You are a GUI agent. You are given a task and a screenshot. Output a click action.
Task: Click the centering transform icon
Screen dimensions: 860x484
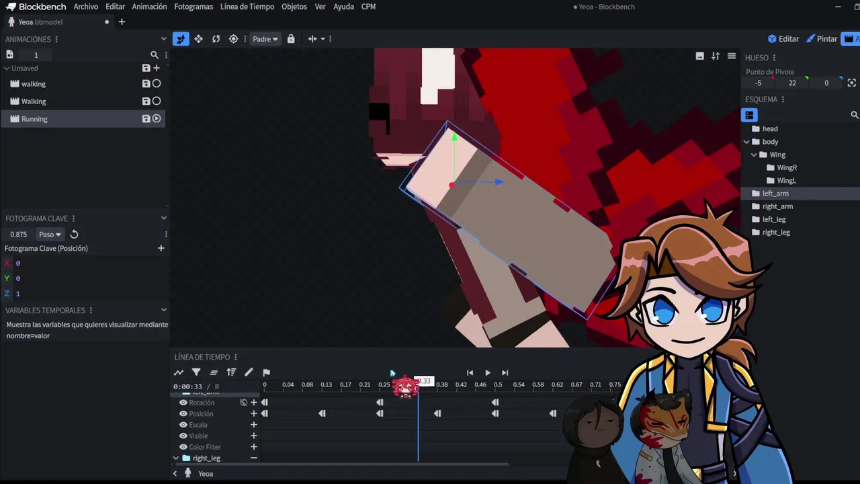pyautogui.click(x=312, y=39)
